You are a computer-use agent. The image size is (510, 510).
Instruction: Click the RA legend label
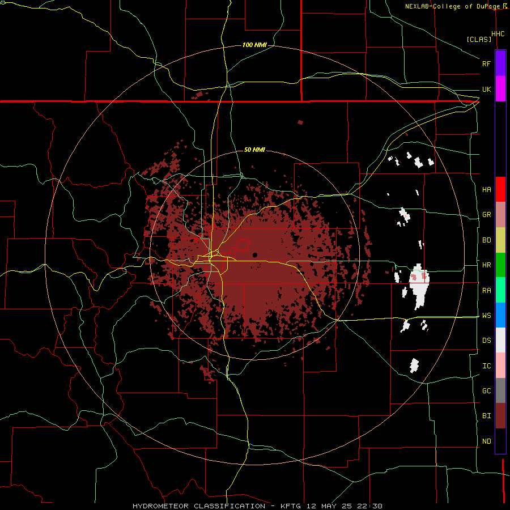point(486,291)
